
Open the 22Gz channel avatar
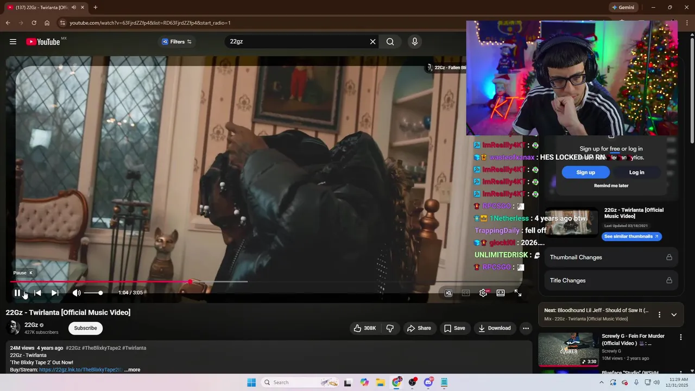(14, 328)
